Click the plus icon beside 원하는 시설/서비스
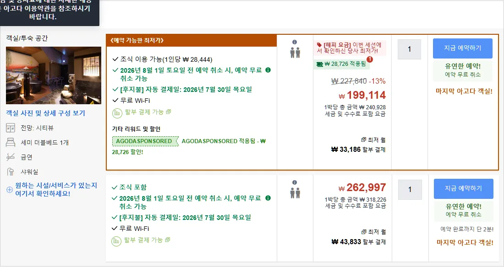The height and width of the screenshot is (267, 504). pos(10,190)
